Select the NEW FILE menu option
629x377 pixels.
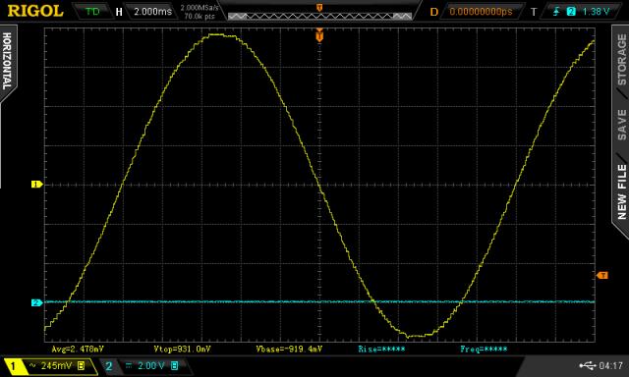pyautogui.click(x=621, y=191)
